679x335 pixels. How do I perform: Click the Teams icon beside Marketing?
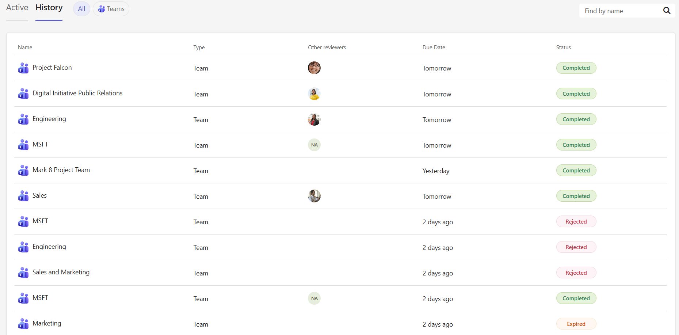click(x=23, y=324)
